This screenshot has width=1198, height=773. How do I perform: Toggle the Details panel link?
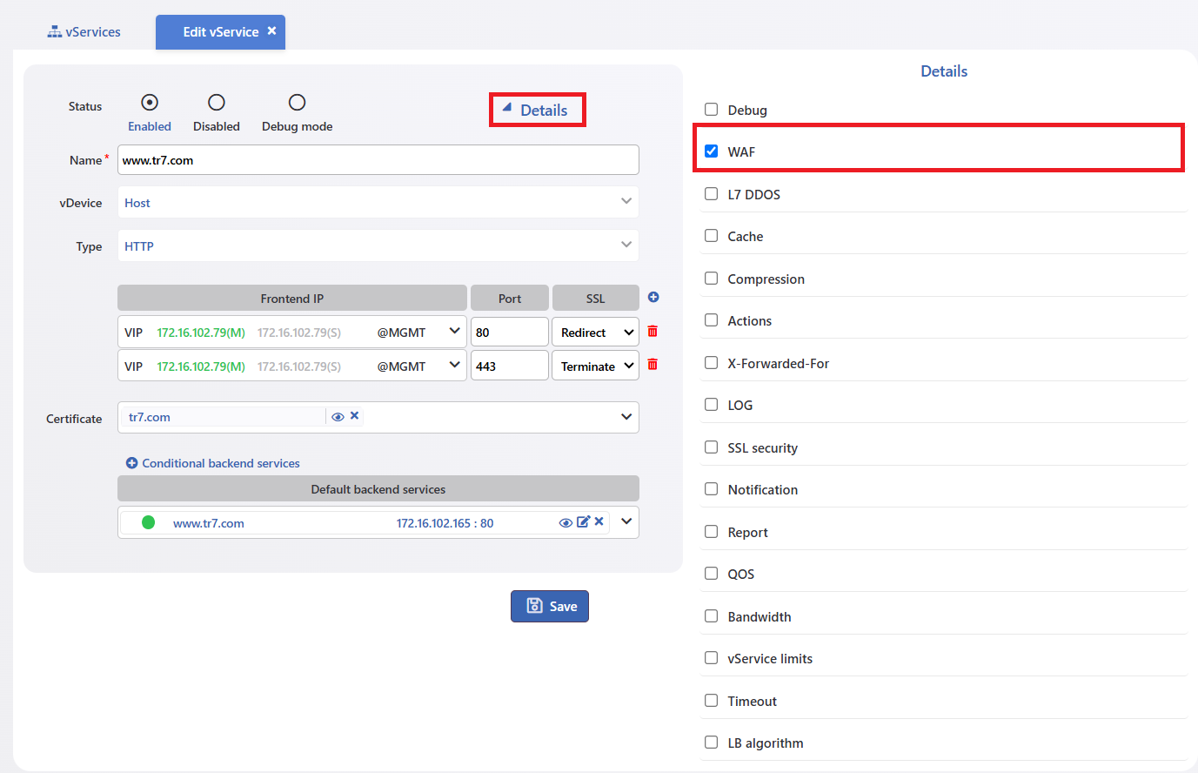537,110
